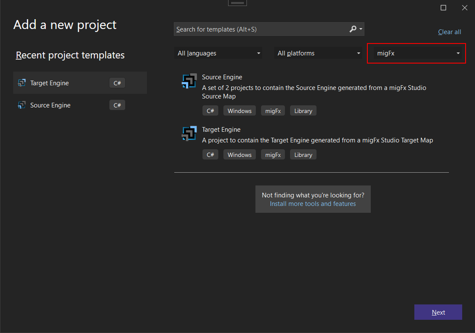The image size is (475, 333).
Task: Click the Library tag under Source Engine
Action: [x=303, y=110]
